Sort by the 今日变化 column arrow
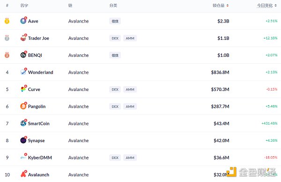 (x=275, y=6)
